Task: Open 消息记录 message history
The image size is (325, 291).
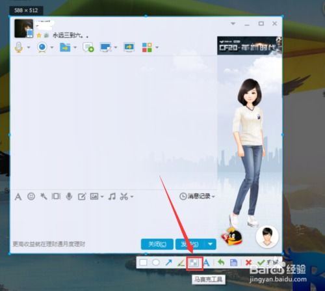Action: coord(197,196)
